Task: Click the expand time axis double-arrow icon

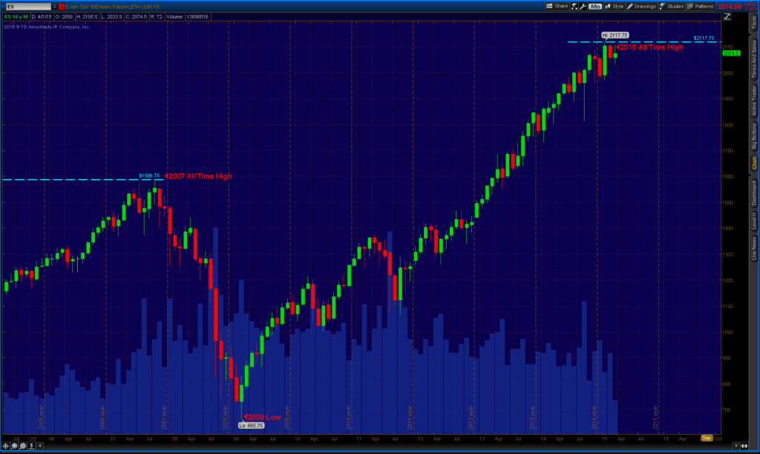Action: pos(744,446)
